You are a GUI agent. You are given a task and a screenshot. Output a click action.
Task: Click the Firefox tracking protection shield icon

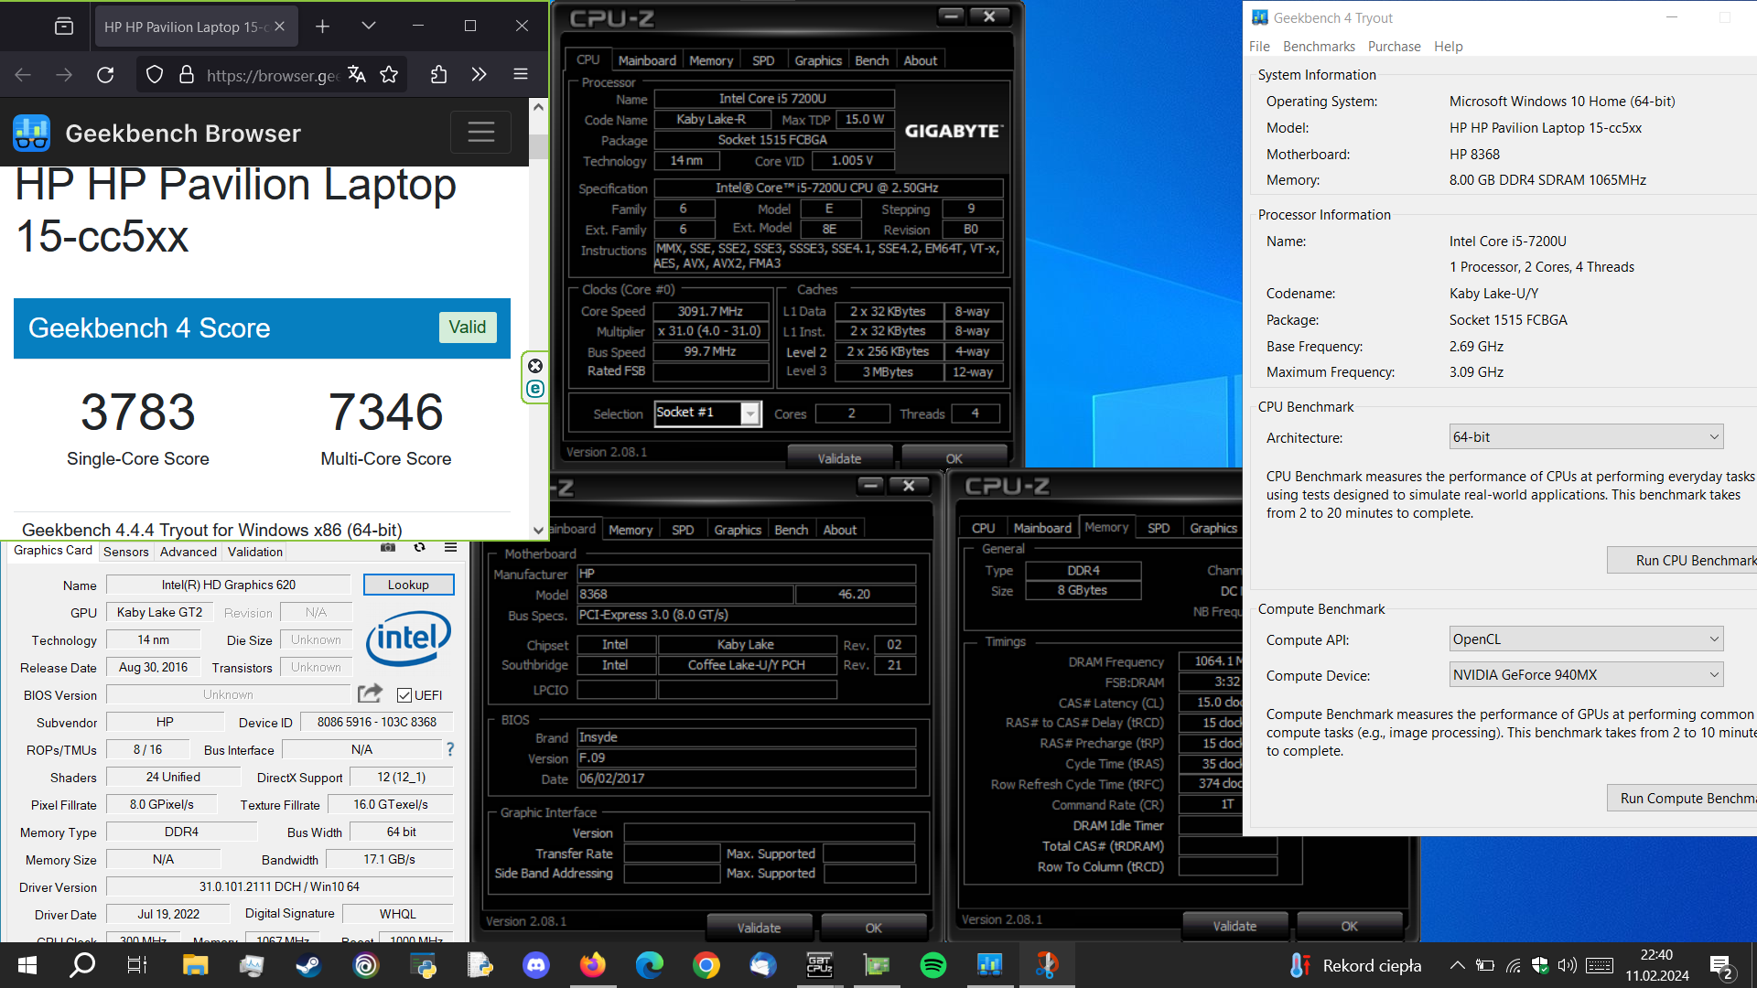pyautogui.click(x=155, y=75)
